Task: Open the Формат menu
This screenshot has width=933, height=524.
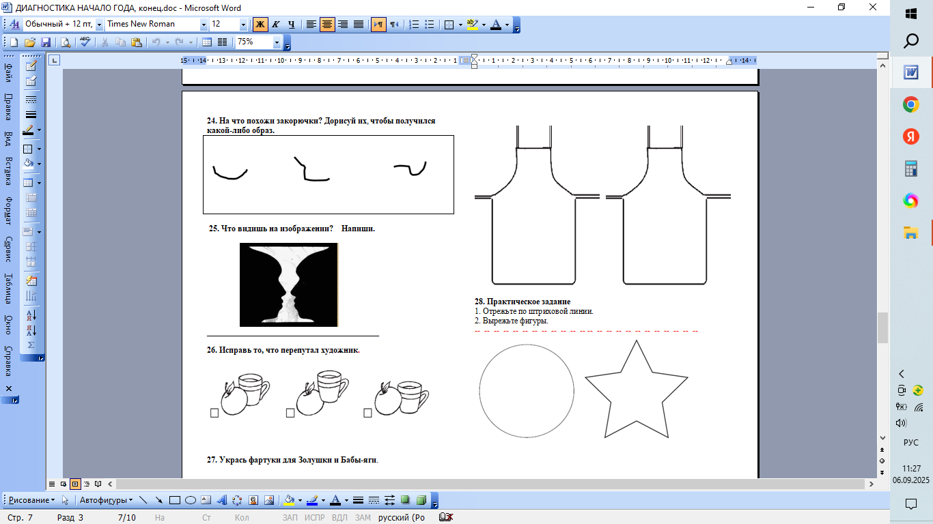Action: click(8, 210)
